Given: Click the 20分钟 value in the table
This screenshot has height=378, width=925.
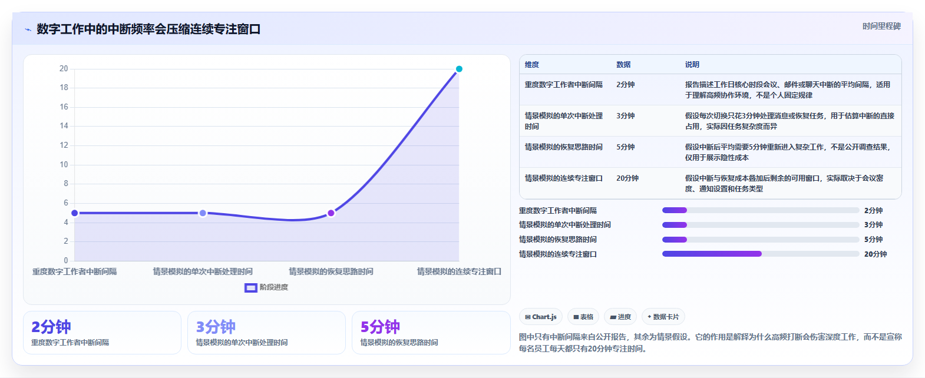Looking at the screenshot, I should tap(627, 178).
